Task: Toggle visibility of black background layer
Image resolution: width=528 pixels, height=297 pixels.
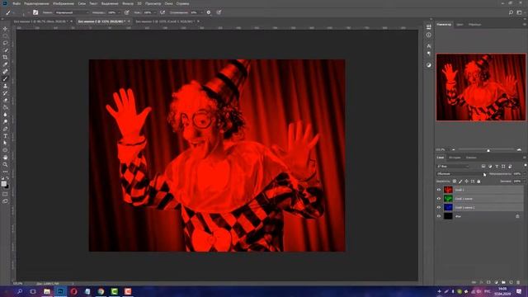Action: coord(439,216)
